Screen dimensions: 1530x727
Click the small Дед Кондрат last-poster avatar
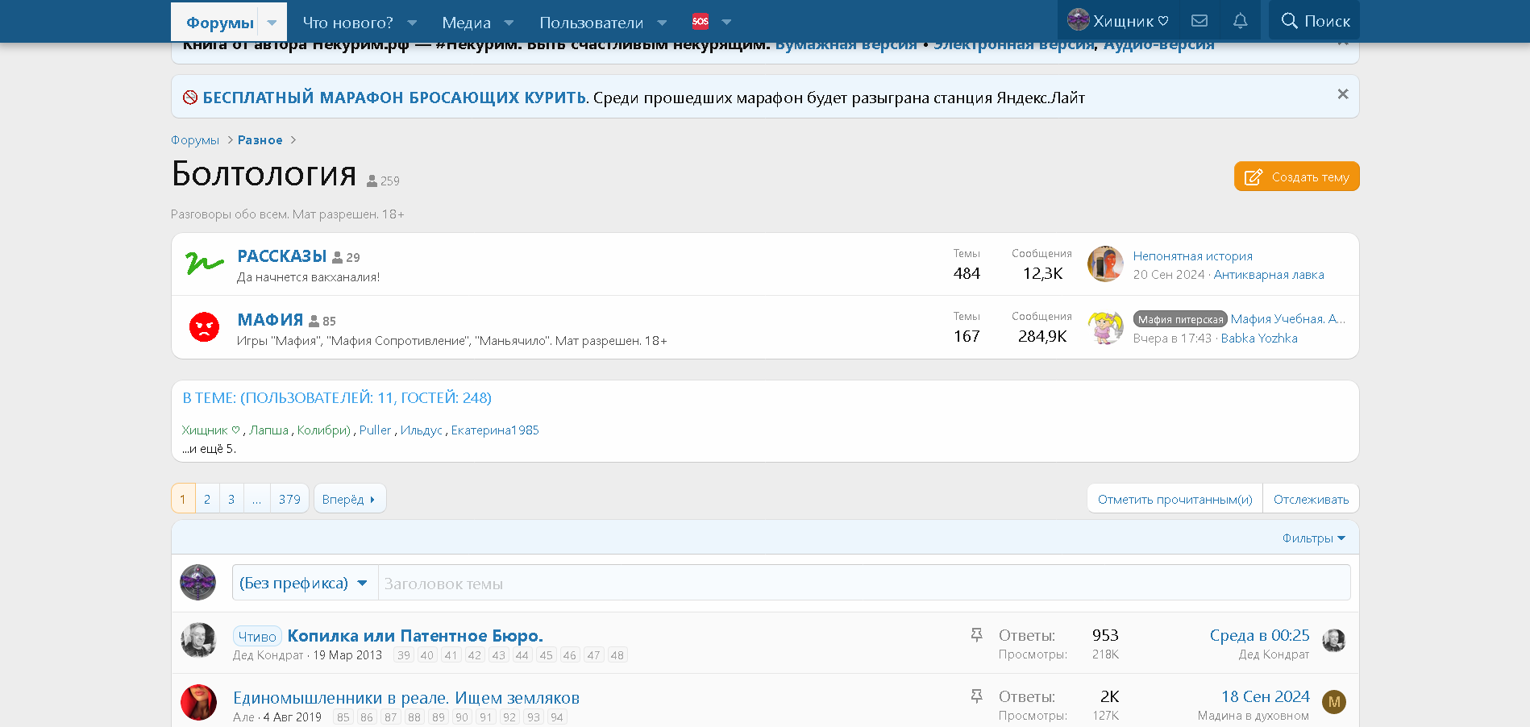pyautogui.click(x=1334, y=641)
